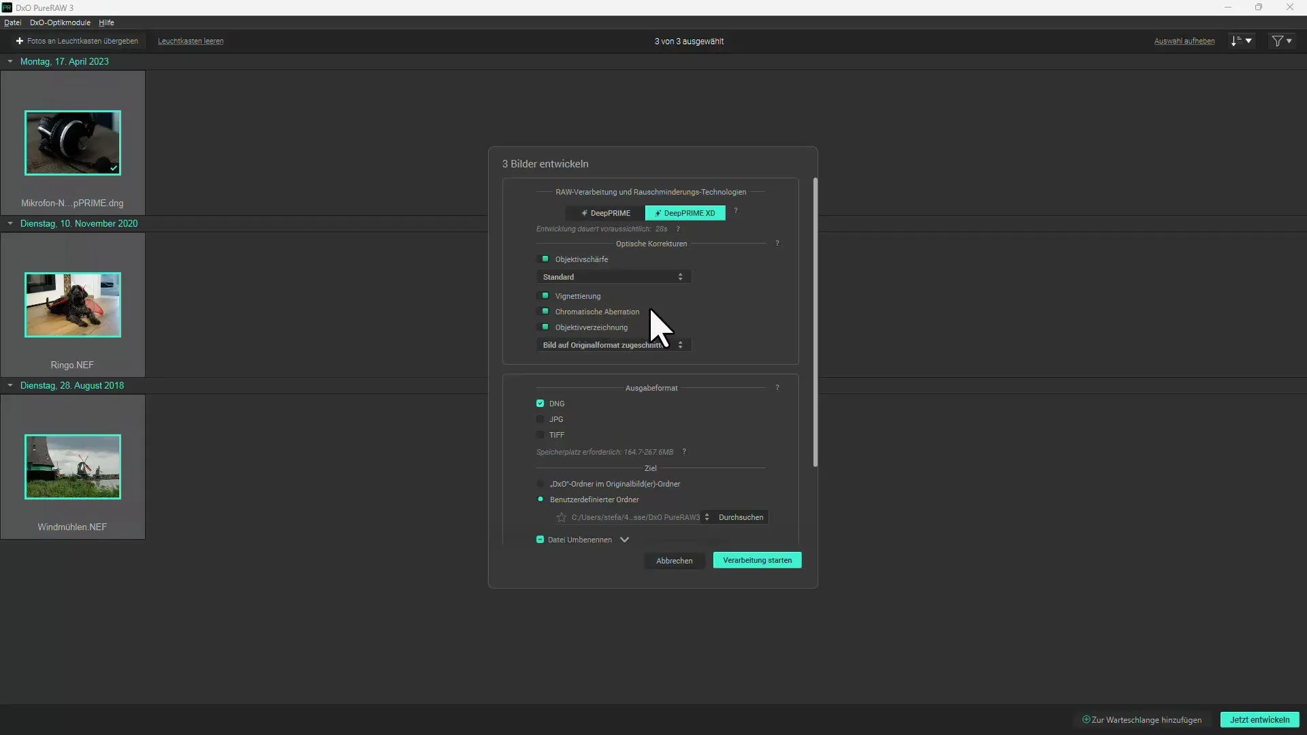This screenshot has width=1307, height=735.
Task: Click help icon beside estimated development time
Action: click(678, 229)
